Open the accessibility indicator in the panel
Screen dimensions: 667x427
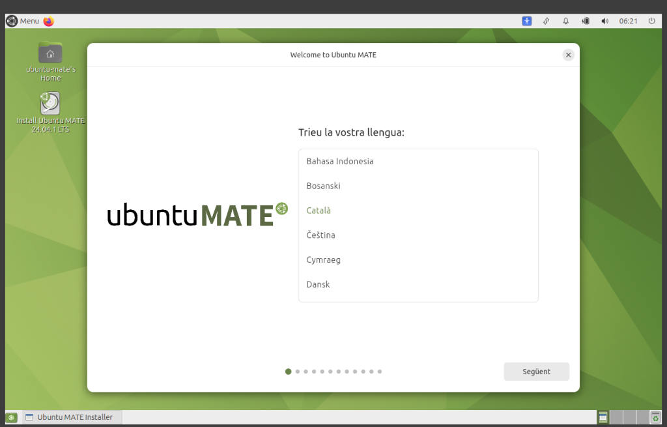527,21
